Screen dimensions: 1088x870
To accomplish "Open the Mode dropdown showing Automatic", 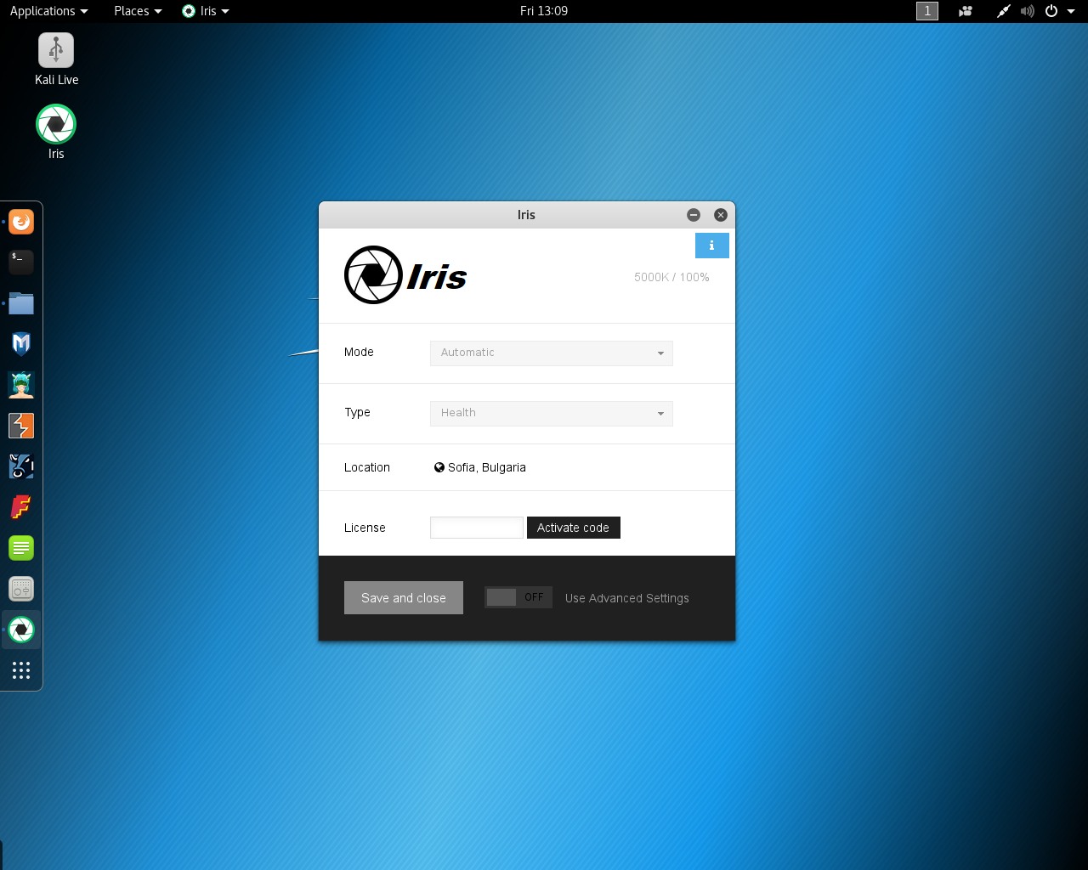I will 551,353.
